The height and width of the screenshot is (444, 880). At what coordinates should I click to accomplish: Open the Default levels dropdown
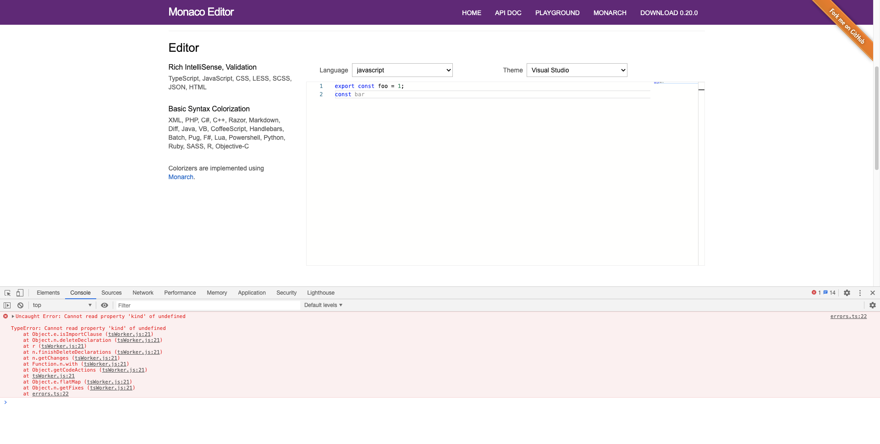[x=323, y=305]
